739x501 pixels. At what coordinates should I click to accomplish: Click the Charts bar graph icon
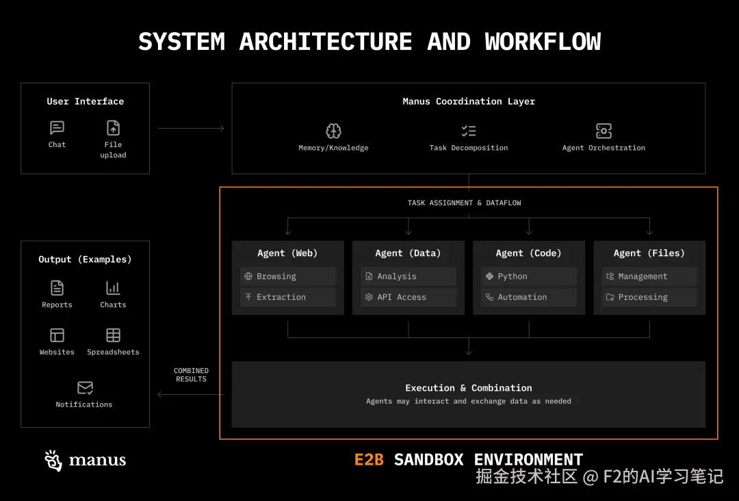click(113, 288)
